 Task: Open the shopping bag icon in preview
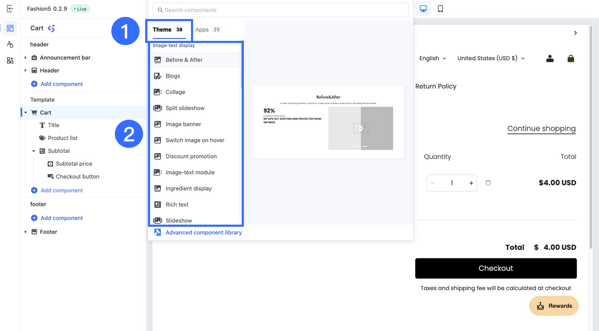(571, 58)
